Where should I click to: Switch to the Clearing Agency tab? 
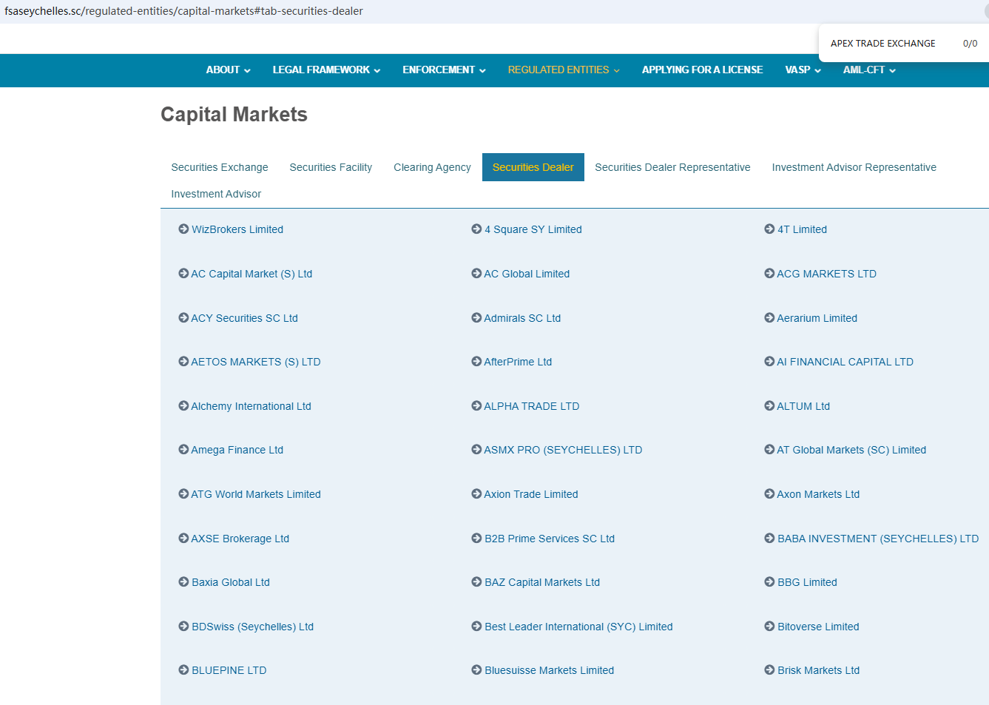pos(432,167)
